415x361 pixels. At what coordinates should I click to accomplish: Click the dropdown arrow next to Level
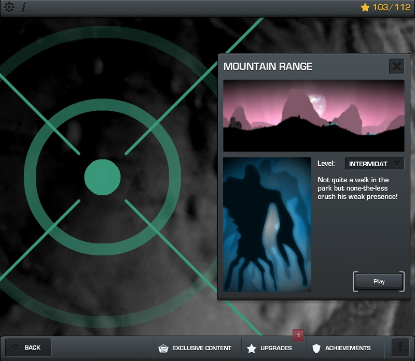[396, 164]
